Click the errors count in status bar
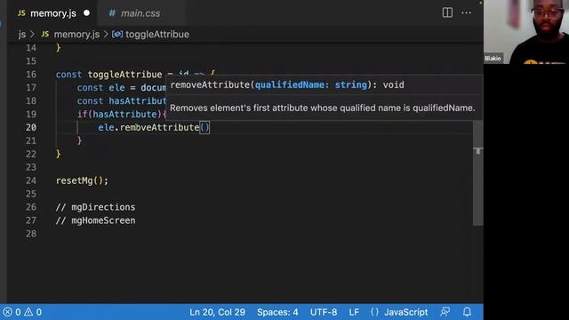The image size is (569, 320). point(12,312)
